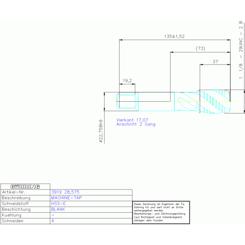Click the dash value in the Kuehlung row
245x245 pixels.
(x=53, y=215)
